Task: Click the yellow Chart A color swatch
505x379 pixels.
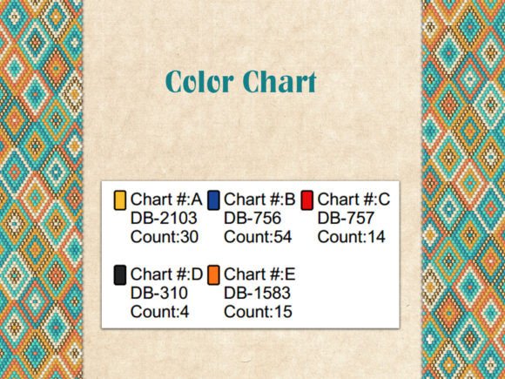Action: point(120,200)
